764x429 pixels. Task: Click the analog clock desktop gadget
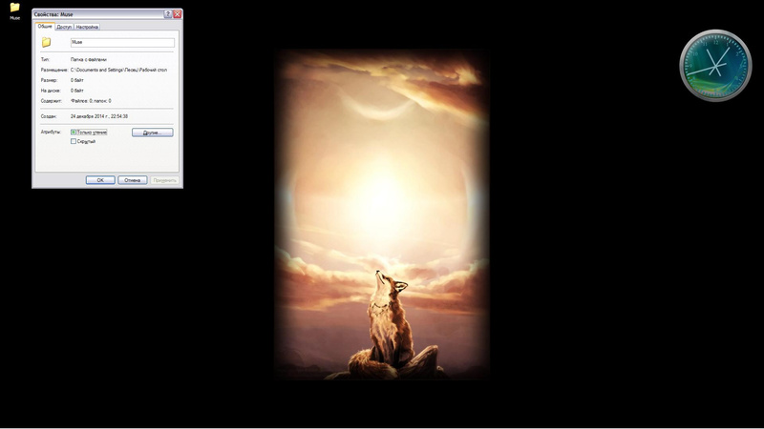click(715, 66)
